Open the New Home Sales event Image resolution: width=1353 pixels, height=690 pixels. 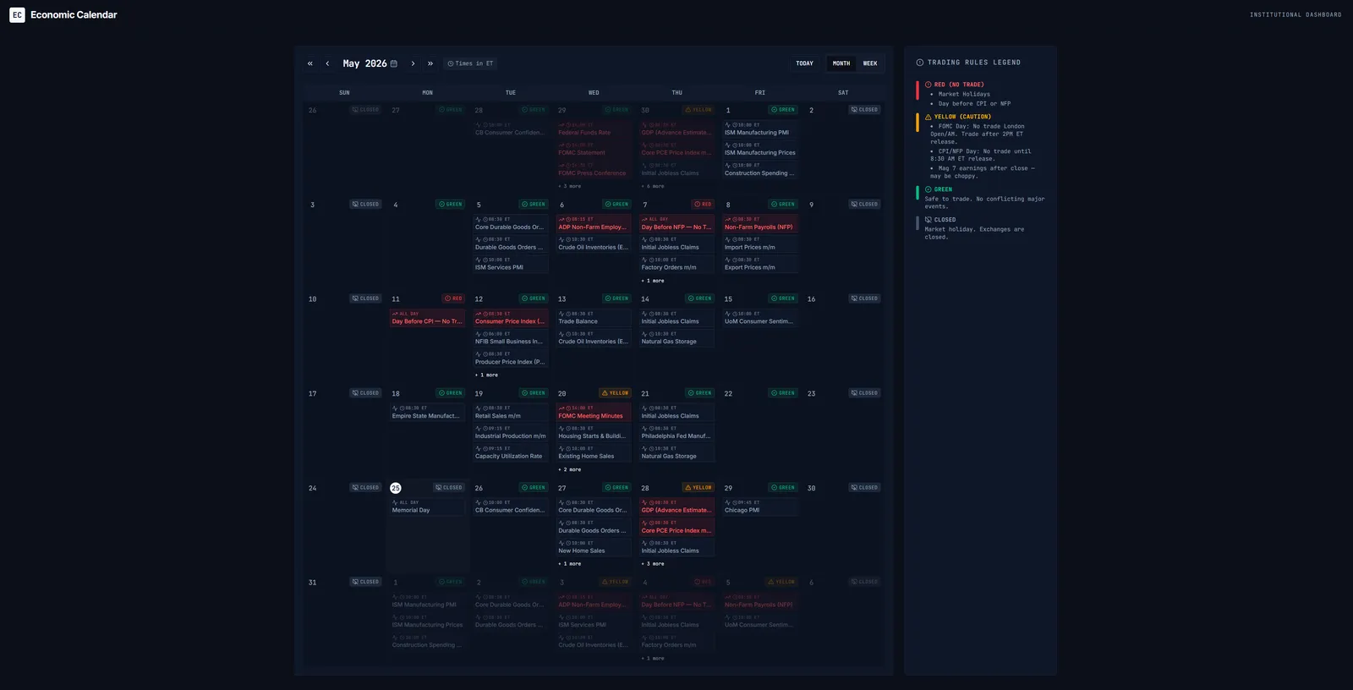click(x=594, y=547)
